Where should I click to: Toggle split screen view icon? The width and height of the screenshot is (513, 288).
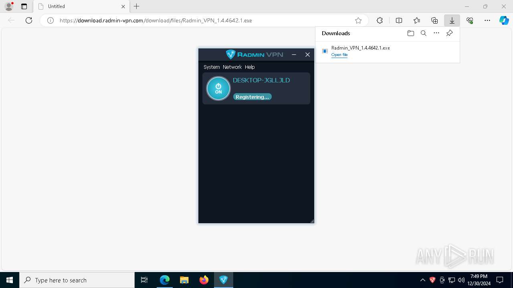pos(399,20)
